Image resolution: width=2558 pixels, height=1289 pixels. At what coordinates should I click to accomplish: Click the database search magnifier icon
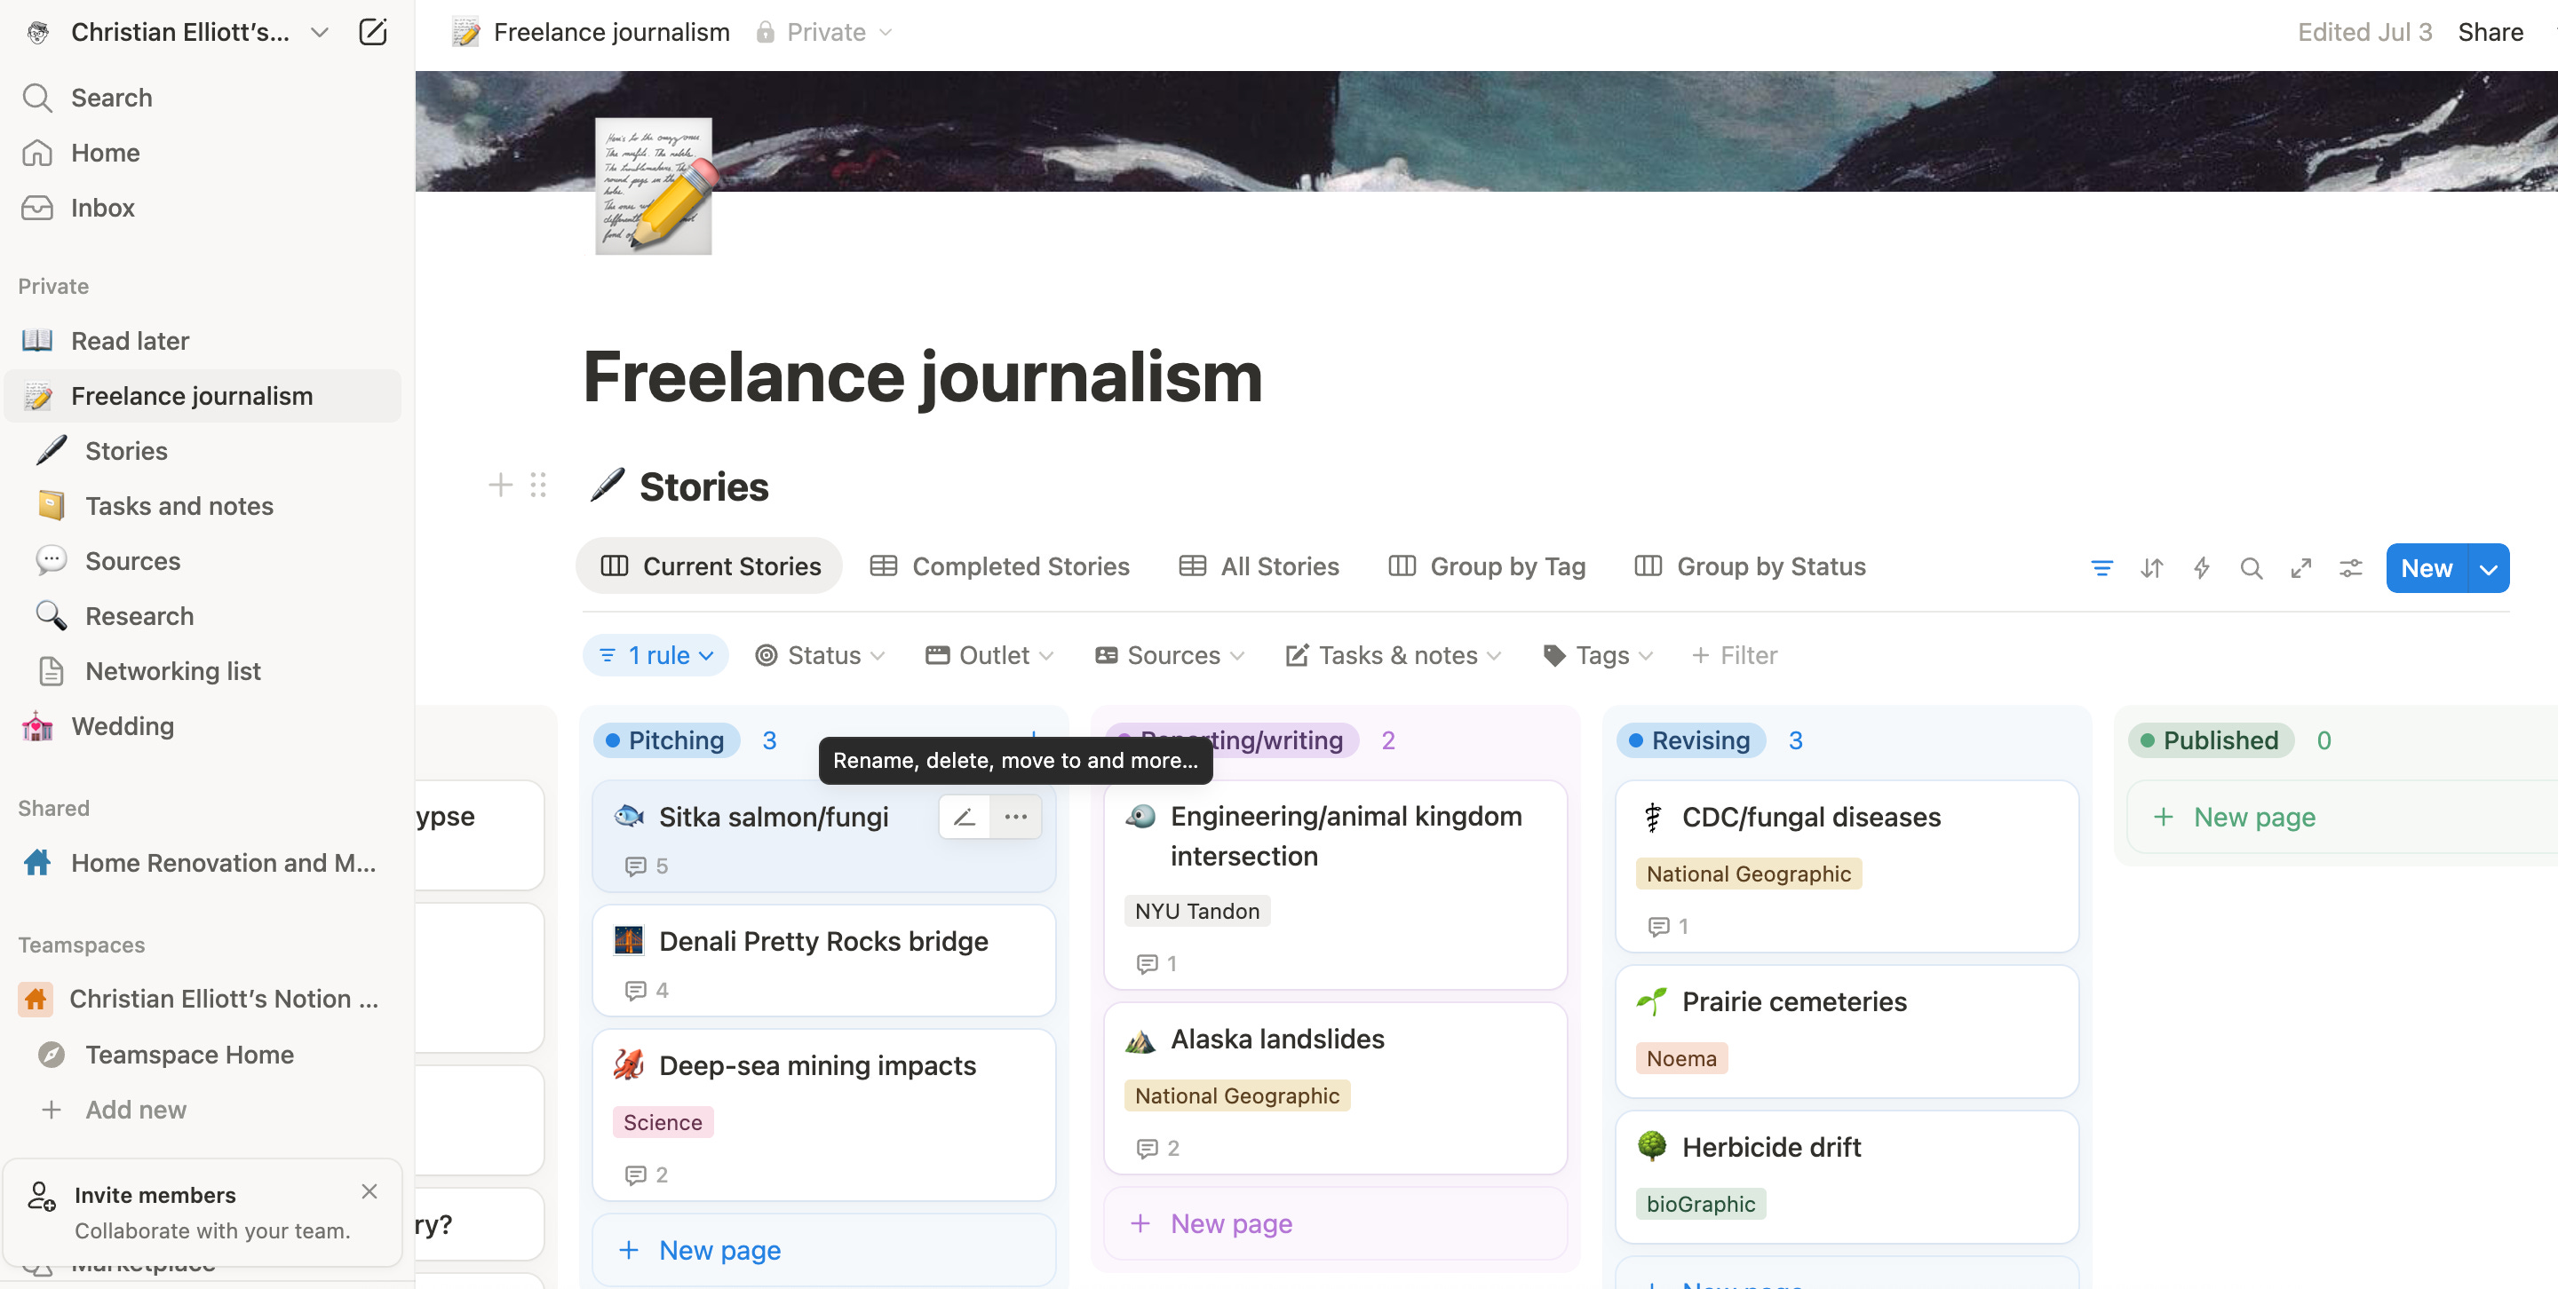coord(2250,567)
